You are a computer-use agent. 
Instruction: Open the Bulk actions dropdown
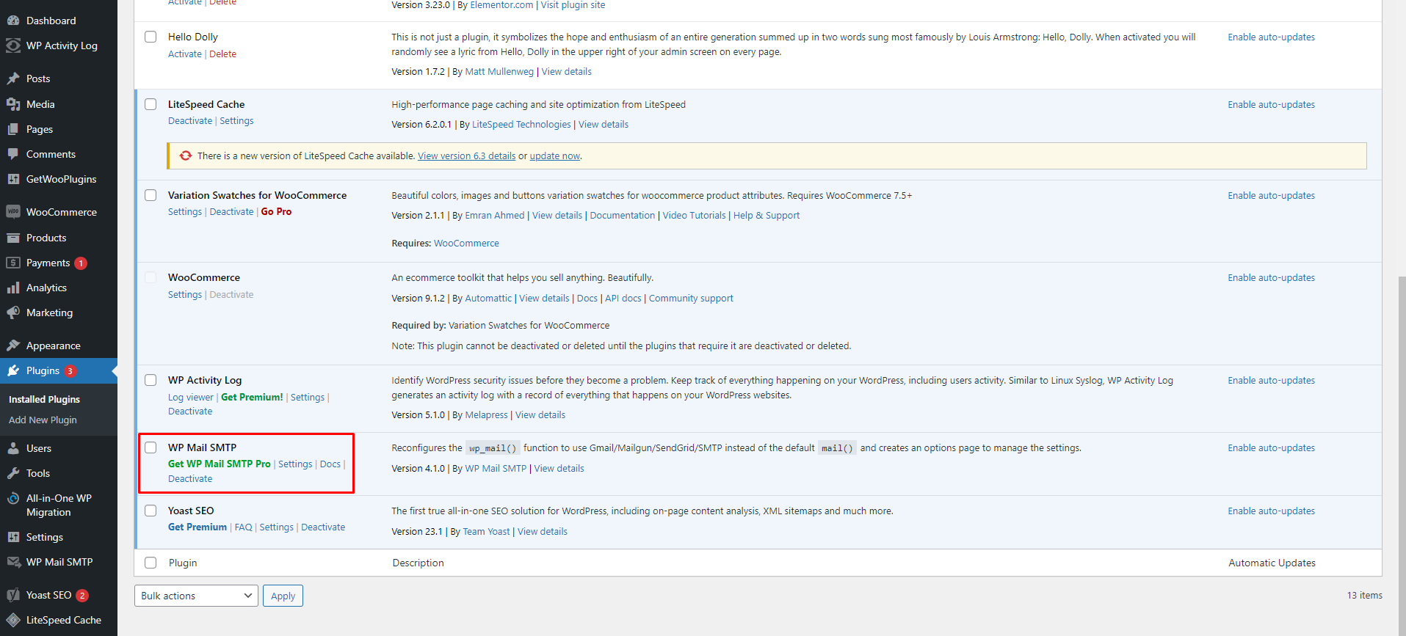coord(196,596)
